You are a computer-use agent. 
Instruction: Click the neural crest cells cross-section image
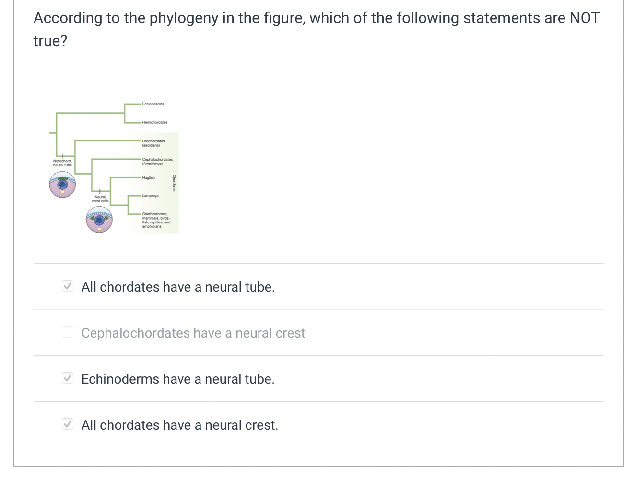[99, 220]
